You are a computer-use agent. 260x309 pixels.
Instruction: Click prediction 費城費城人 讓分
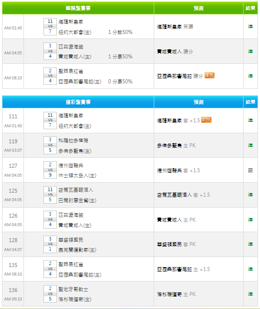coord(175,51)
